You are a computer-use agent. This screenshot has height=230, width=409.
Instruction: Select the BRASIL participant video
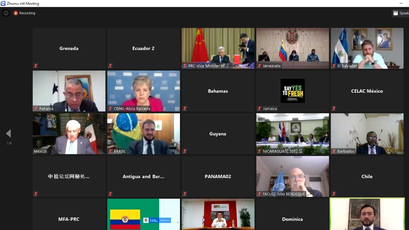[x=143, y=133]
